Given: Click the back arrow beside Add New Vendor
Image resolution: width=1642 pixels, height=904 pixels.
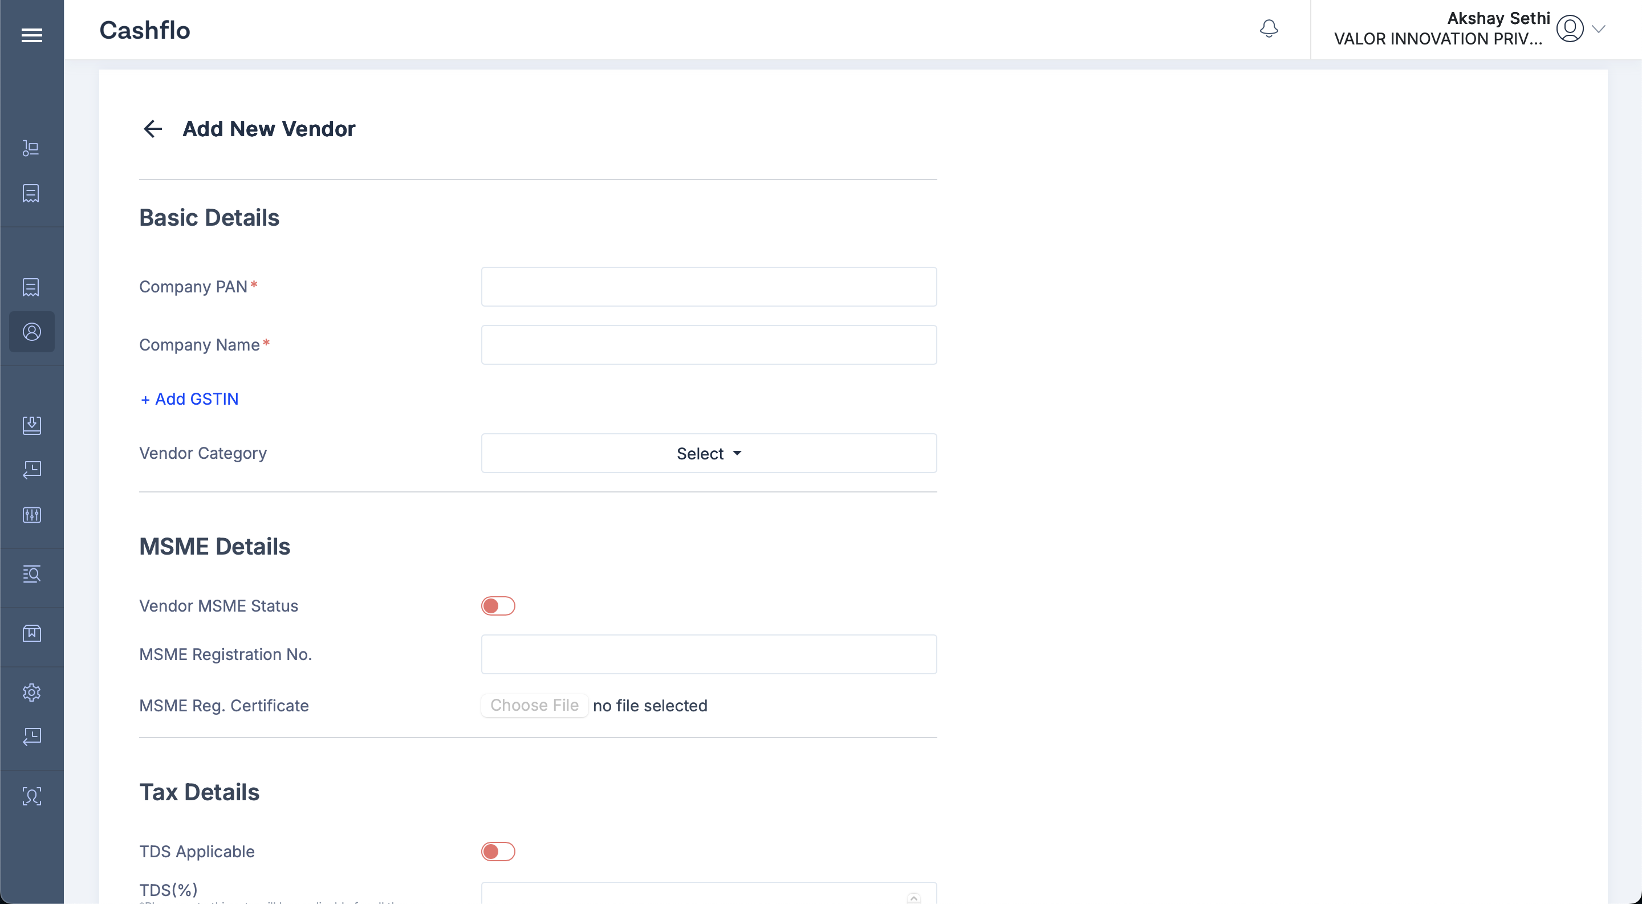Looking at the screenshot, I should click(x=152, y=129).
